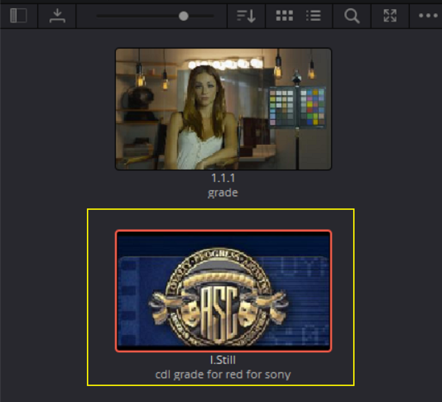Click the import stills download icon

pyautogui.click(x=57, y=16)
